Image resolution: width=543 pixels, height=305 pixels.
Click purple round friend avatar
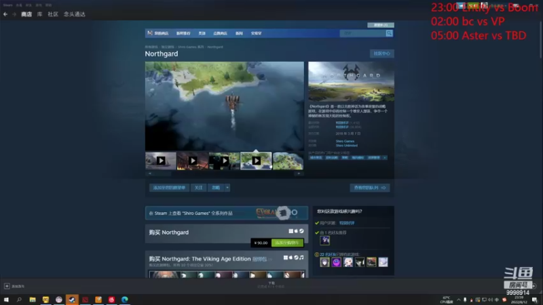click(x=336, y=262)
